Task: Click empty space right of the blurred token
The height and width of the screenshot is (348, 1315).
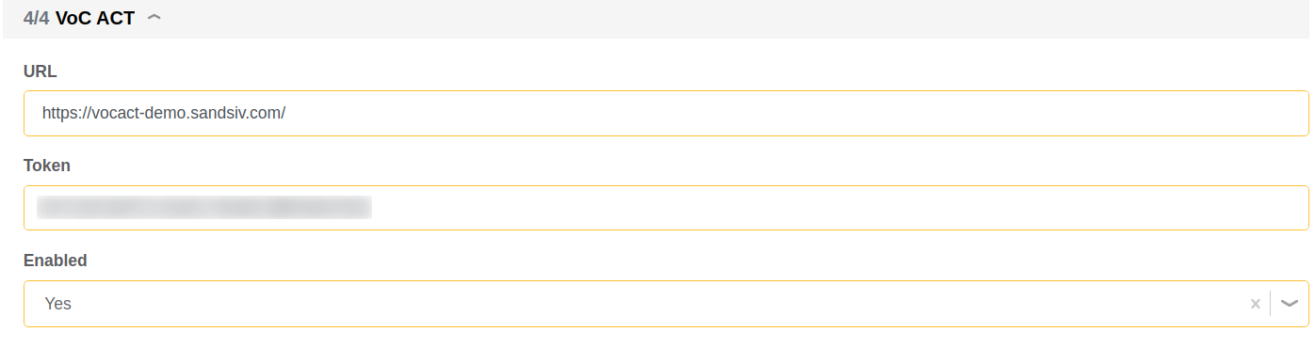Action: click(838, 208)
